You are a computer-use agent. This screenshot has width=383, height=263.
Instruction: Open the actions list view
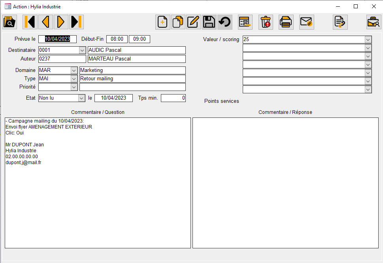coord(245,22)
